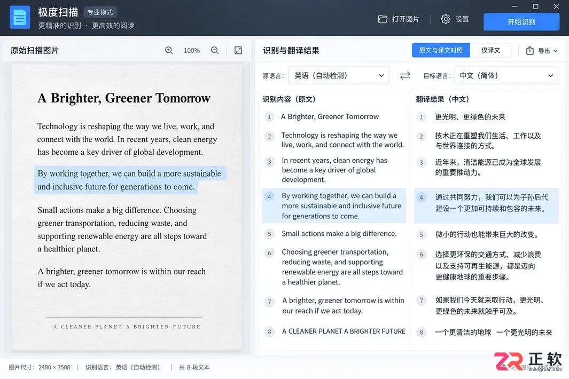Click status bar 图片尺寸: 2480 × 3508
This screenshot has width=569, height=379.
point(40,367)
